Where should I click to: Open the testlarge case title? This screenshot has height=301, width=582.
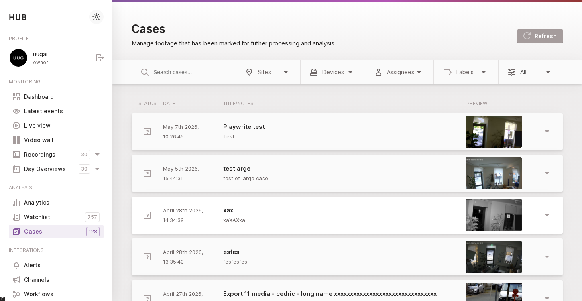(x=237, y=169)
